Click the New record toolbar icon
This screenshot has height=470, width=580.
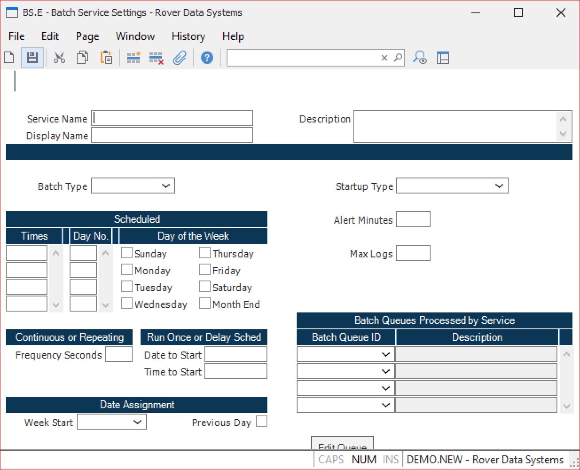9,58
